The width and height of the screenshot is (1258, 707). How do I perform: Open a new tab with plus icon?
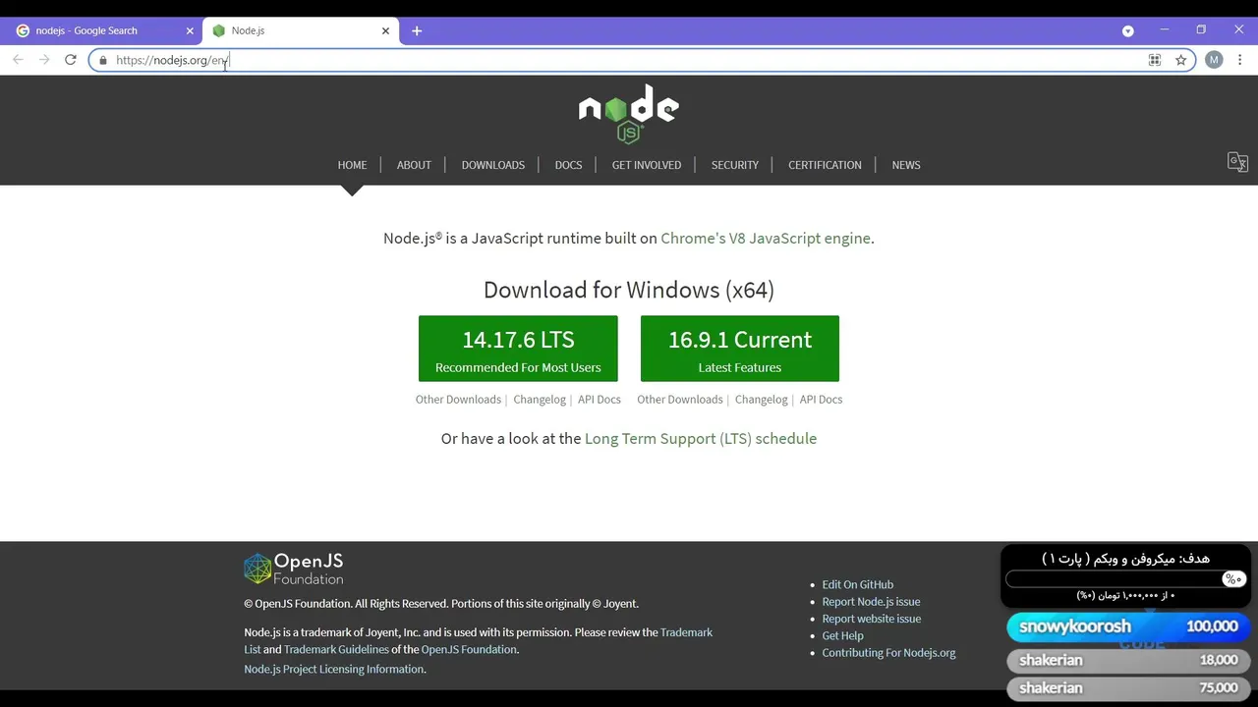pos(417,30)
